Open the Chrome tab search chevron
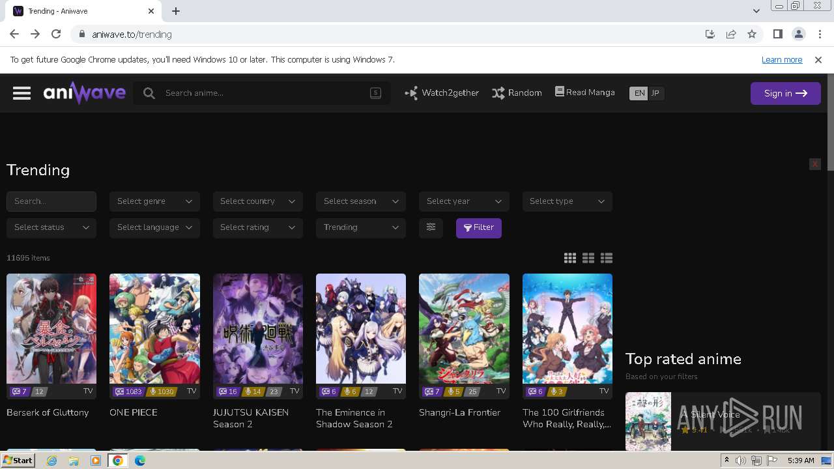This screenshot has height=469, width=834. [756, 10]
